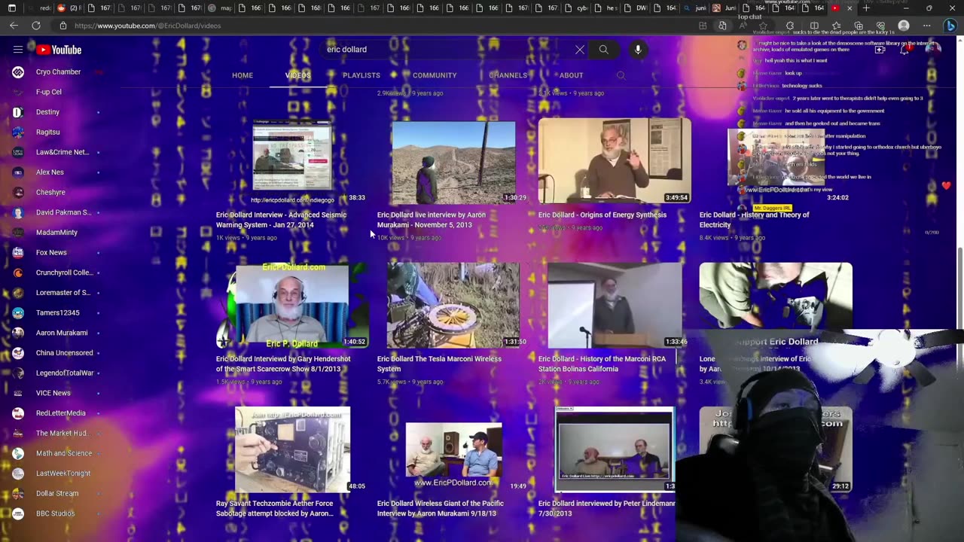
Task: Click the site info lock icon
Action: [x=63, y=26]
